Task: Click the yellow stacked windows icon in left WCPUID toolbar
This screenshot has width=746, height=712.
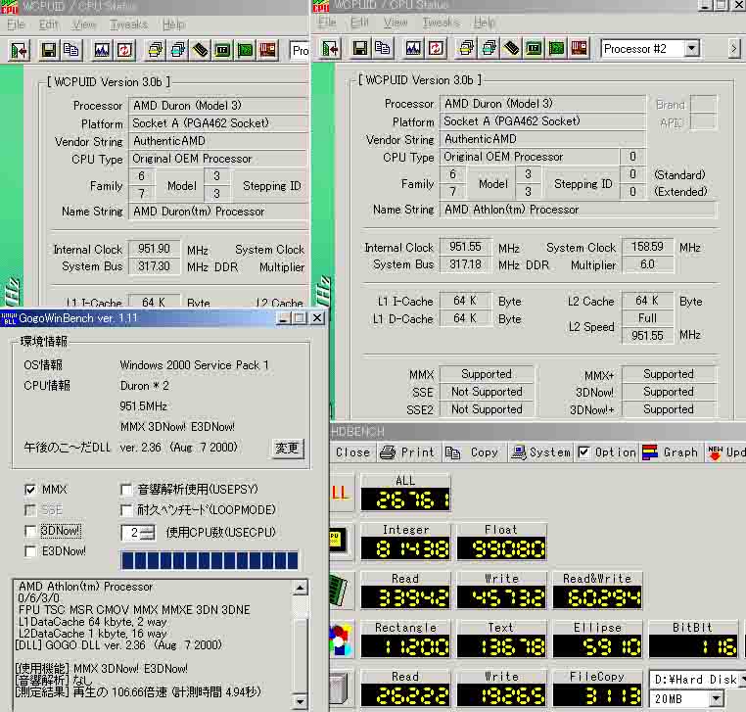Action: (155, 50)
